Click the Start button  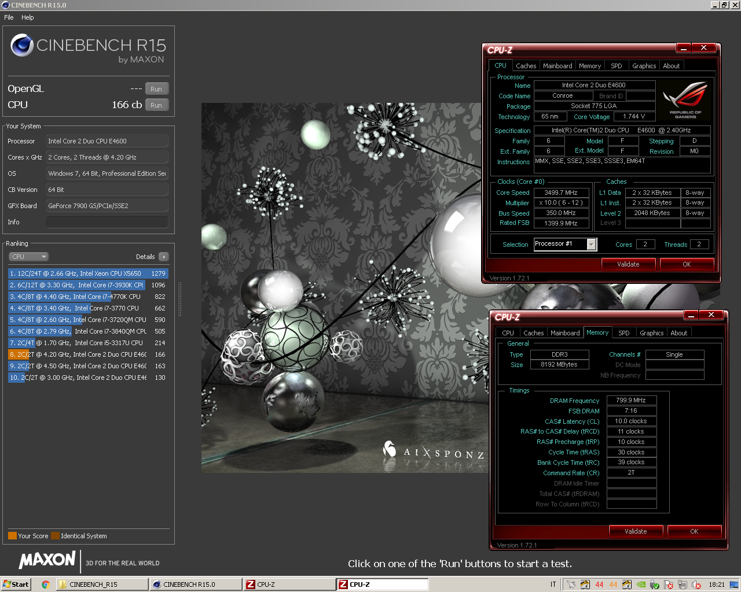click(x=16, y=584)
